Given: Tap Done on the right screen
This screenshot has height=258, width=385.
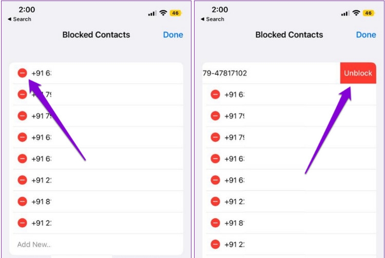Looking at the screenshot, I should [366, 35].
